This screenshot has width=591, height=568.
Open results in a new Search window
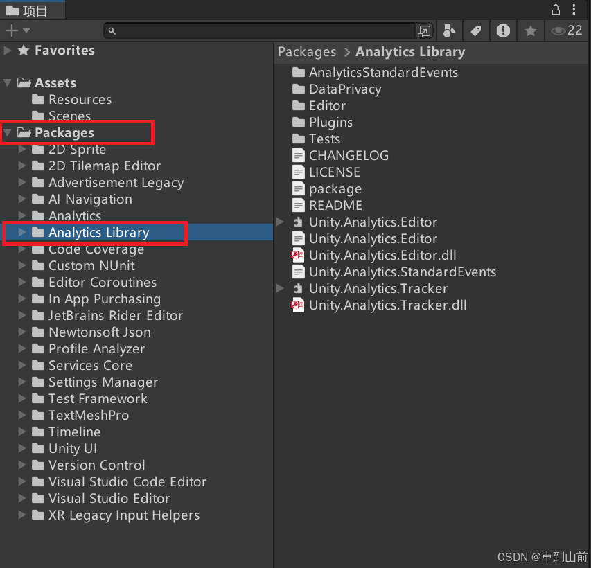(424, 32)
